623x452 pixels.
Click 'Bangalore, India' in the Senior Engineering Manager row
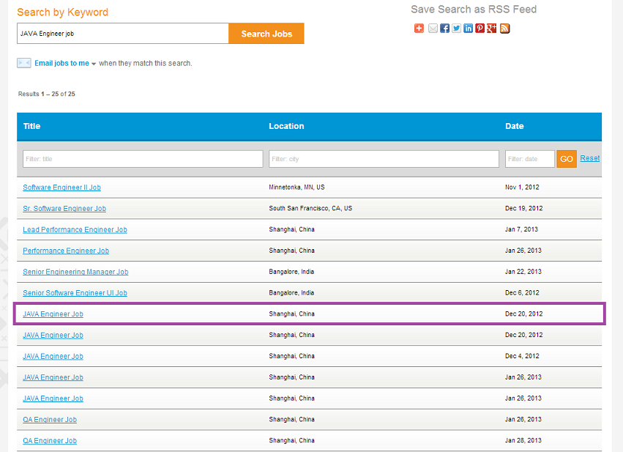(291, 272)
